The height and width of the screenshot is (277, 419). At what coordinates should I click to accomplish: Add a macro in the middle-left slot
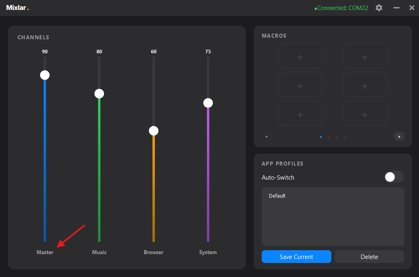(301, 85)
